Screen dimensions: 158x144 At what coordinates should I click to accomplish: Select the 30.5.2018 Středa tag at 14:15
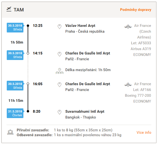[x=15, y=55]
